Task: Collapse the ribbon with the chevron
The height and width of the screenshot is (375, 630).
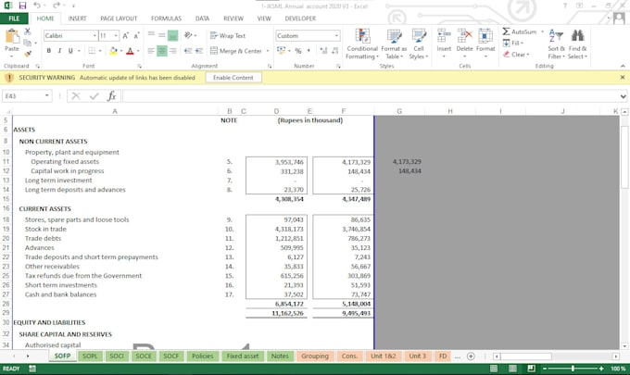Action: click(x=623, y=66)
